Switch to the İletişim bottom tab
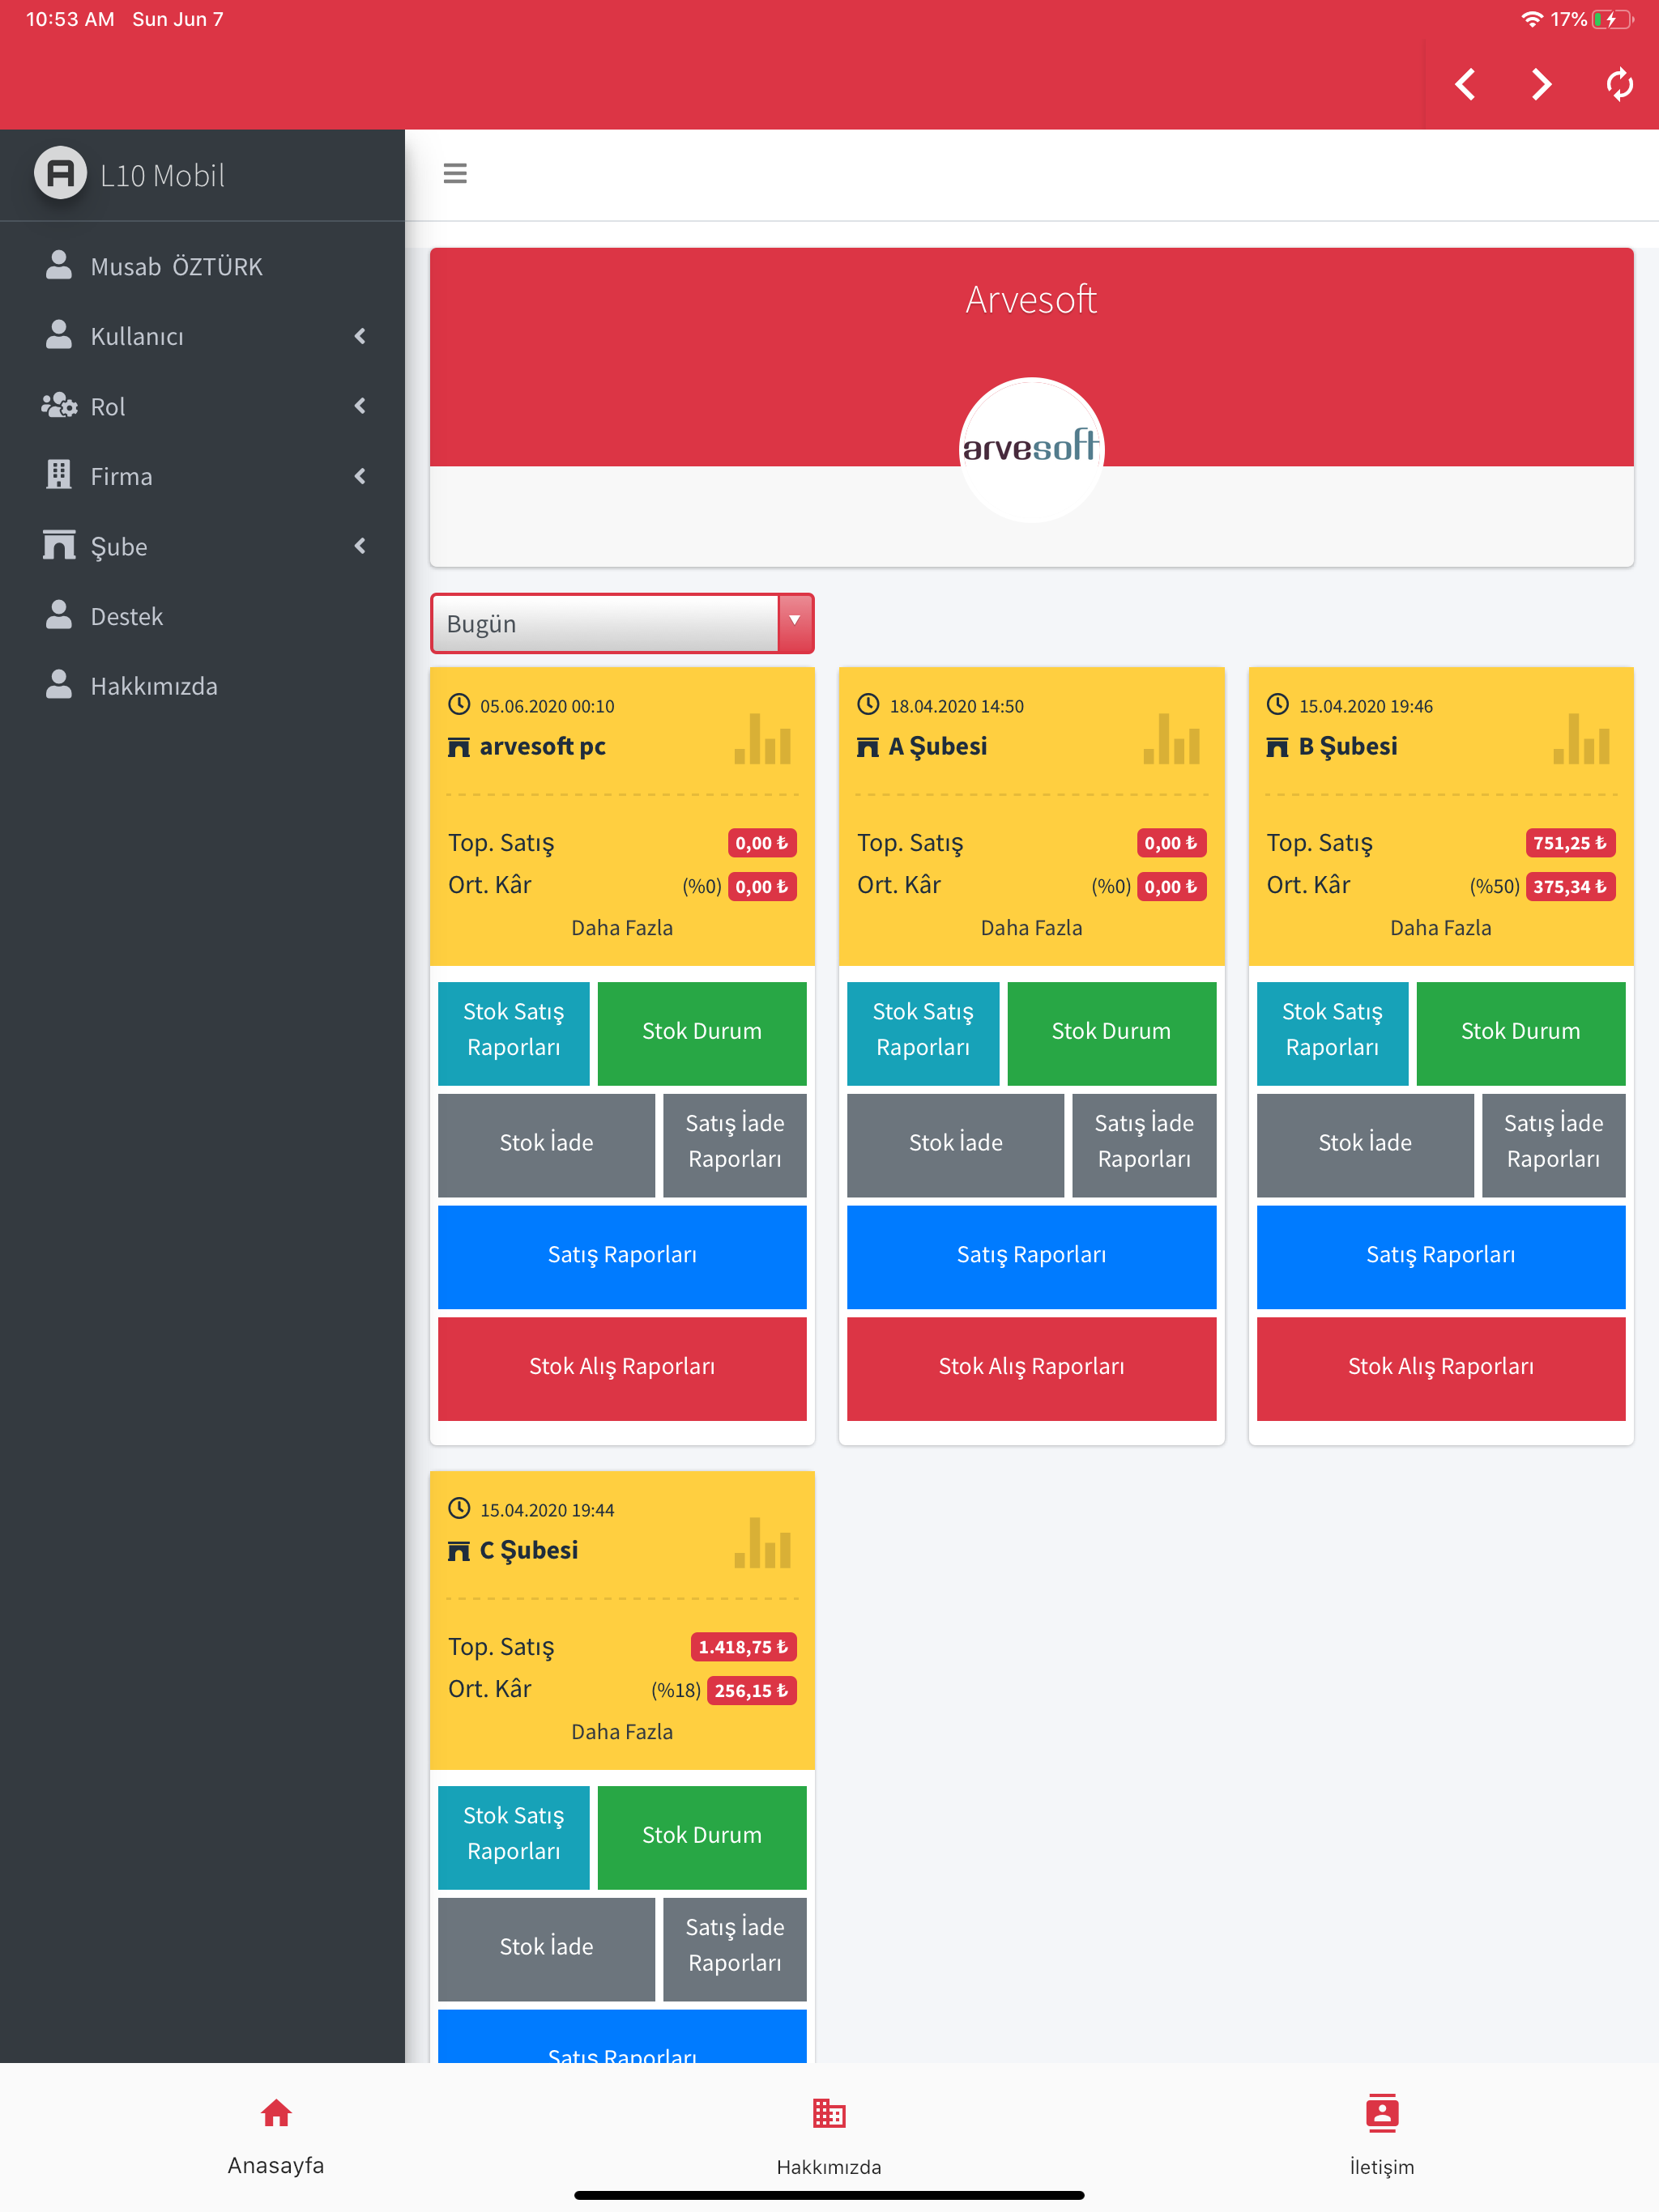Screen dimensions: 1659x2212 pos(1382,2136)
